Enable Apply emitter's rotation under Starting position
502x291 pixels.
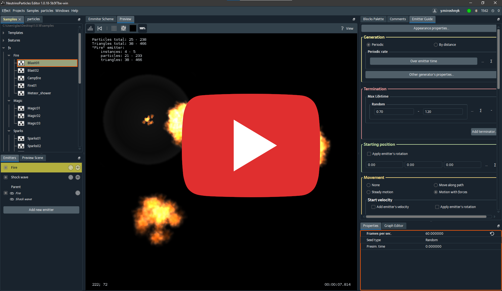(369, 154)
